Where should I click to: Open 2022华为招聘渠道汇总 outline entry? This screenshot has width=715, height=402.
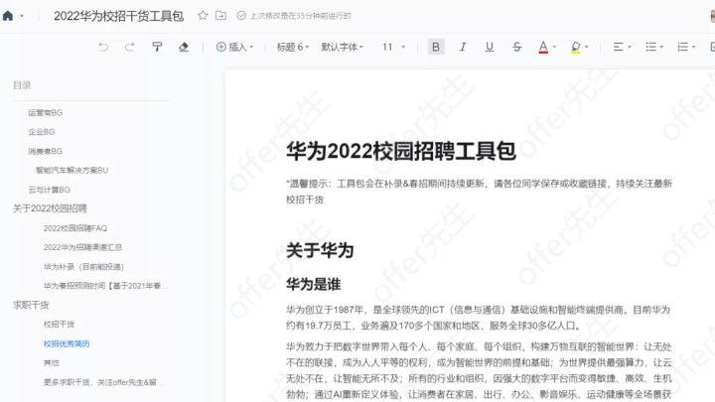[x=82, y=247]
